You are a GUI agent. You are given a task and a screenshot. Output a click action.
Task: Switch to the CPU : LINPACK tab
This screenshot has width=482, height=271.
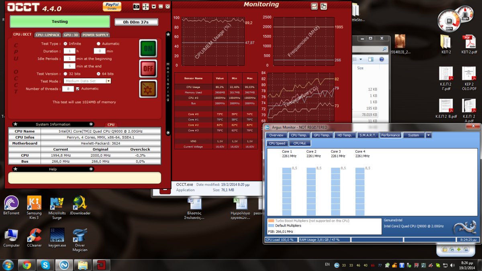(x=47, y=35)
